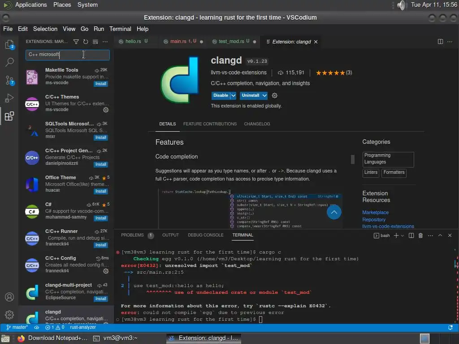The height and width of the screenshot is (344, 459).
Task: Click the details page scrollbar thumb
Action: pos(353,159)
